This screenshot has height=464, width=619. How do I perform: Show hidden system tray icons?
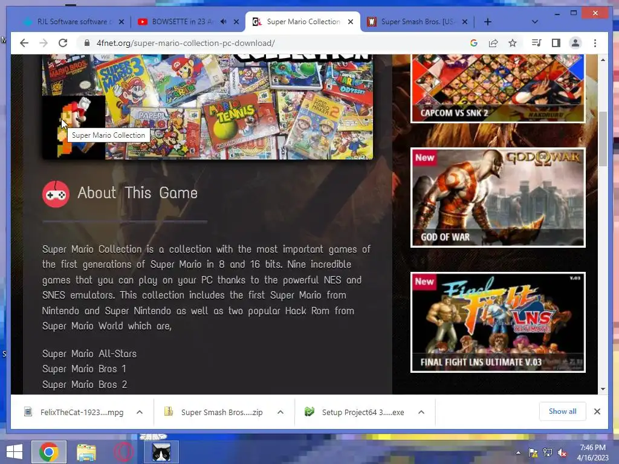pyautogui.click(x=518, y=453)
